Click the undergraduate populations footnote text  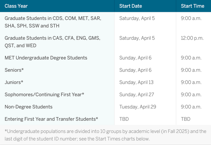pos(105,135)
